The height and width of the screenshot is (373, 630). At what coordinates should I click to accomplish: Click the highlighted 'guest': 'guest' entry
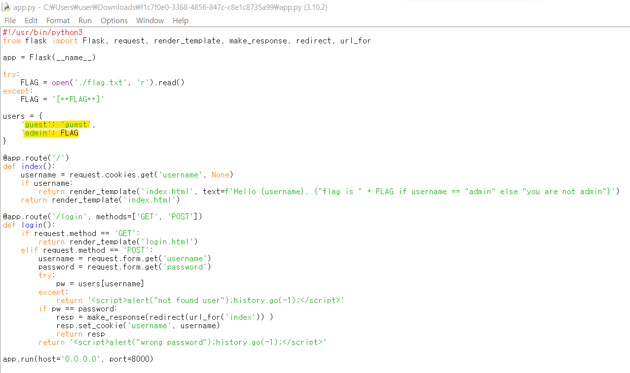(x=56, y=124)
